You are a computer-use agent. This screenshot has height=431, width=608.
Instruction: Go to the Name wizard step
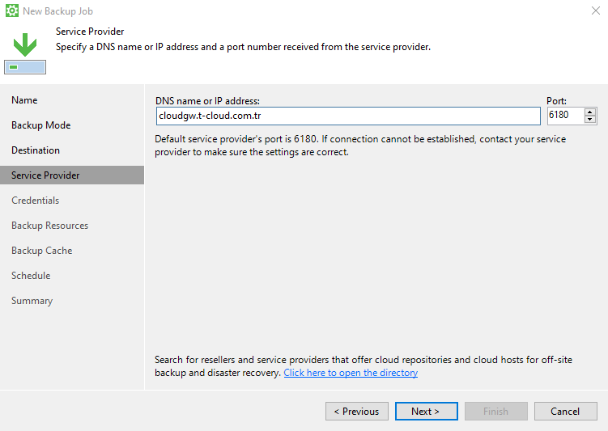[x=24, y=100]
